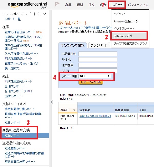Open 返送在庫の出荷レポート link
The width and height of the screenshot is (154, 167).
(20, 162)
